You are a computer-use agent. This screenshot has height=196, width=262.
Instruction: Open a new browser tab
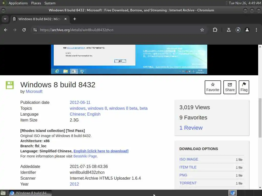[75, 19]
